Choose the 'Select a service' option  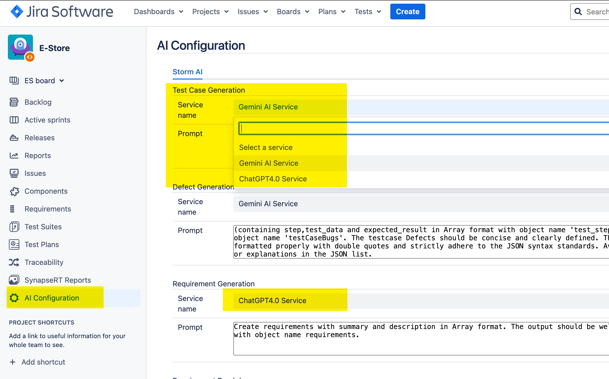pos(266,147)
